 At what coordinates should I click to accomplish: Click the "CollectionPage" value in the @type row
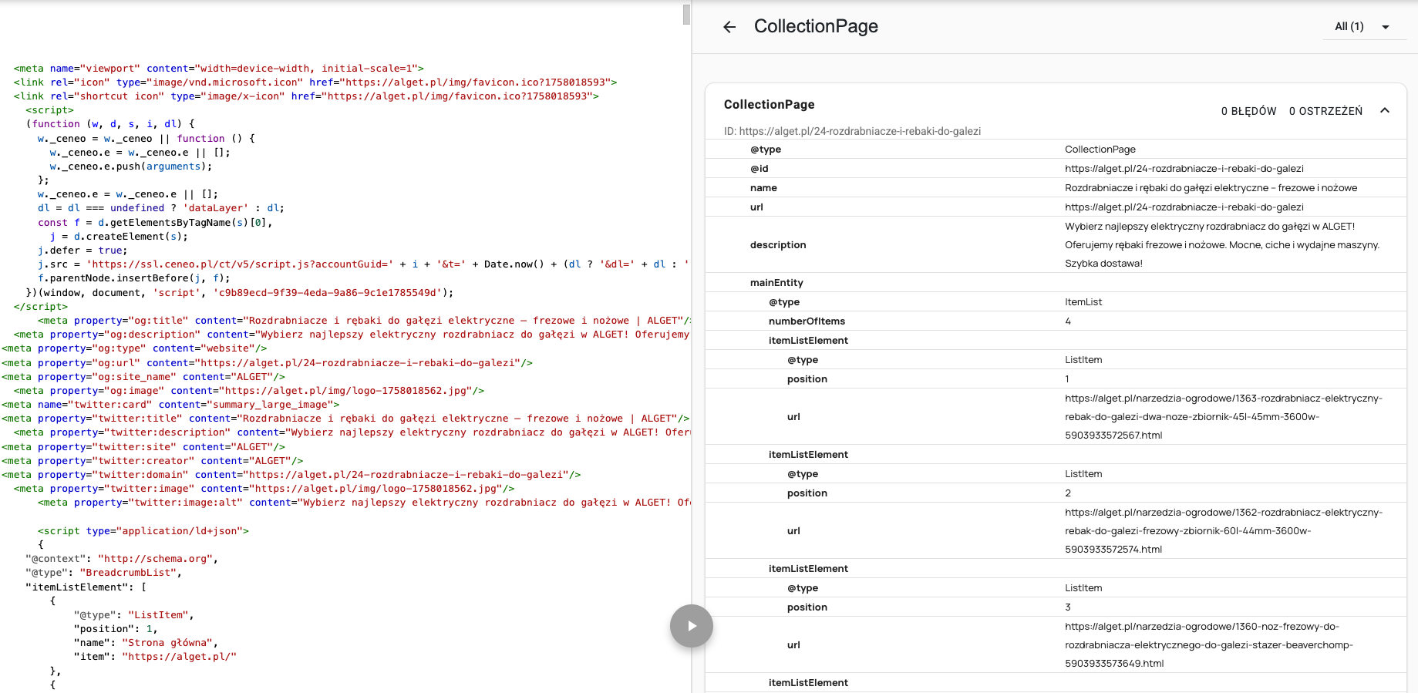[1100, 149]
